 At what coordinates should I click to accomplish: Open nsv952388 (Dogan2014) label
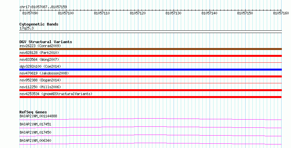[40, 80]
